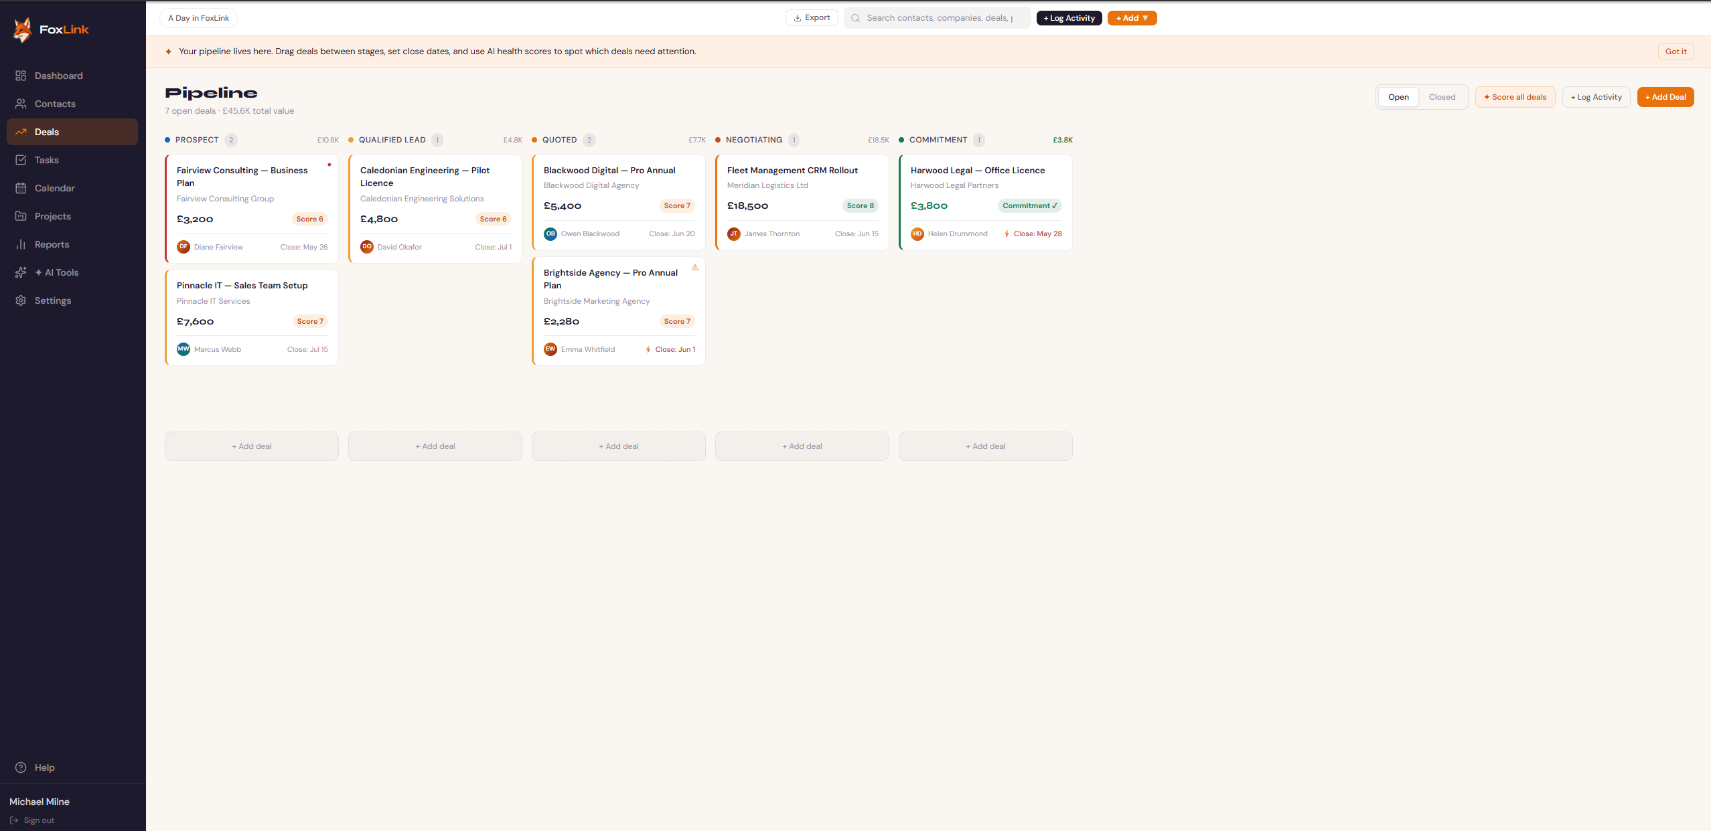This screenshot has height=831, width=1711.
Task: Click Diane Fairview's DF avatar
Action: [183, 247]
